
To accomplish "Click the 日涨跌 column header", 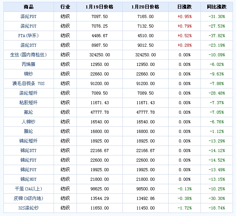I will click(184, 7).
